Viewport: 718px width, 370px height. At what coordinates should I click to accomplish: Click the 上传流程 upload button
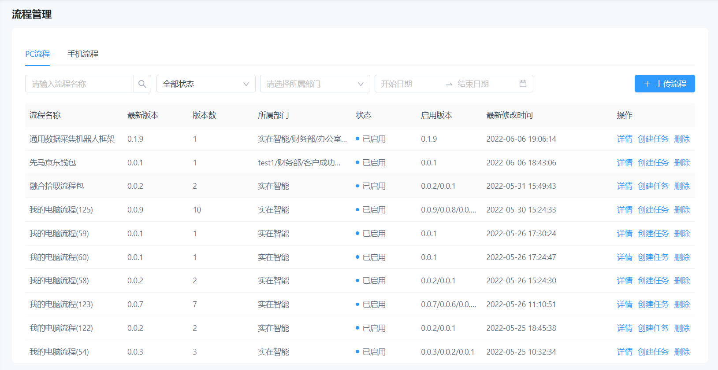[x=664, y=84]
